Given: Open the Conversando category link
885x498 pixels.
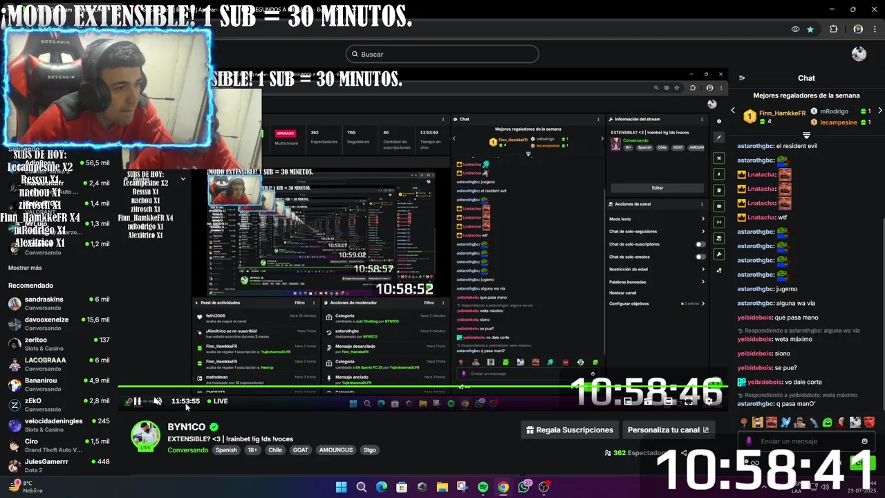Looking at the screenshot, I should pos(187,450).
